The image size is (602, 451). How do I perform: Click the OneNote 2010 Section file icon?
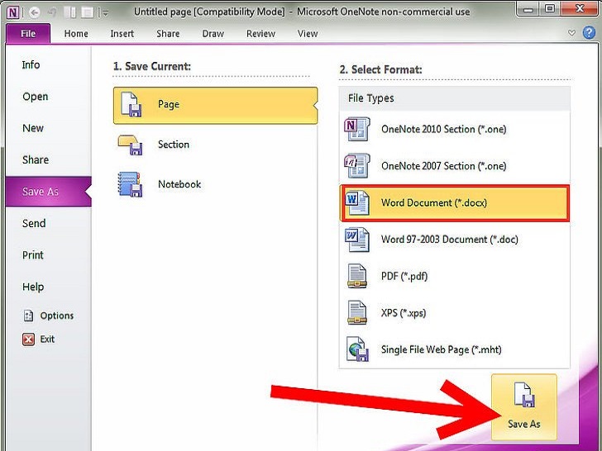click(x=357, y=129)
